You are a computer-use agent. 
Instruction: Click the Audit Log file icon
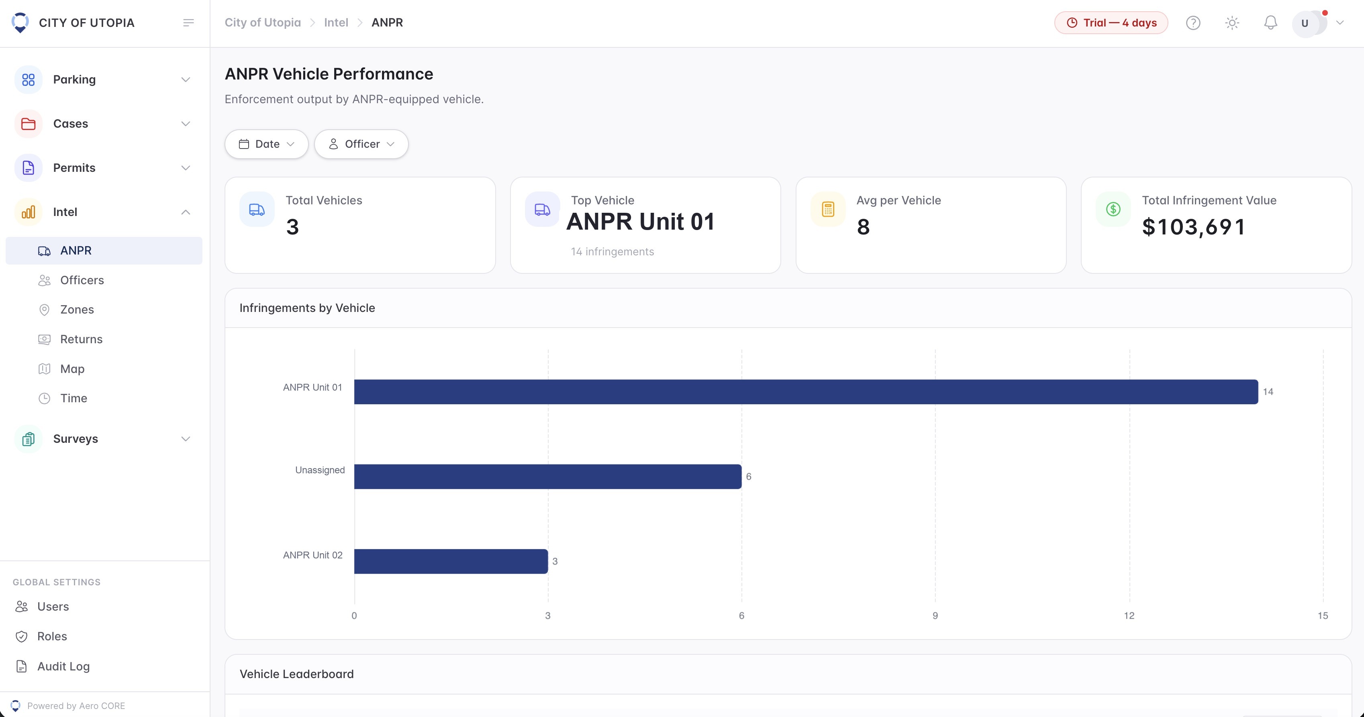[x=22, y=666]
